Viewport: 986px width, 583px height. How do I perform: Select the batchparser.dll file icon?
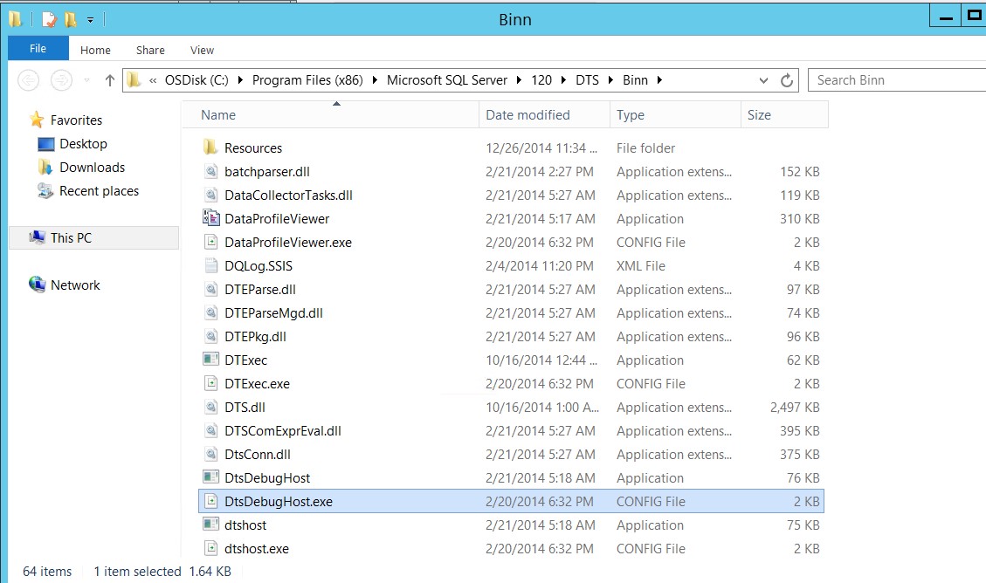coord(211,171)
